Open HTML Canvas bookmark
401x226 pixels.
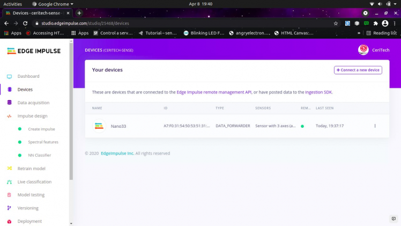(x=294, y=33)
